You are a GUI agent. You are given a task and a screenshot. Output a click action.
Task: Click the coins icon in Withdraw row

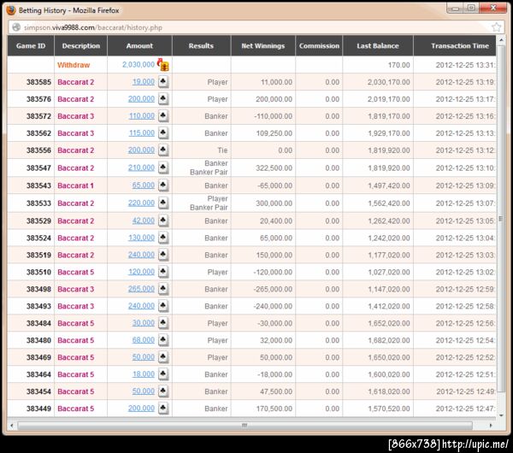163,65
